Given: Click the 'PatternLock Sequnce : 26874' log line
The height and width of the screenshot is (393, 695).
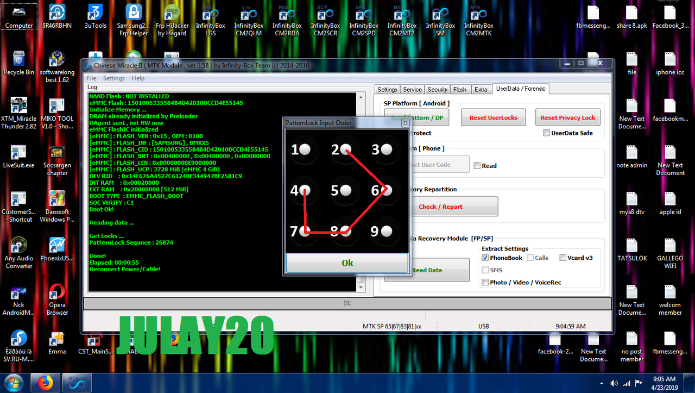Looking at the screenshot, I should point(131,242).
